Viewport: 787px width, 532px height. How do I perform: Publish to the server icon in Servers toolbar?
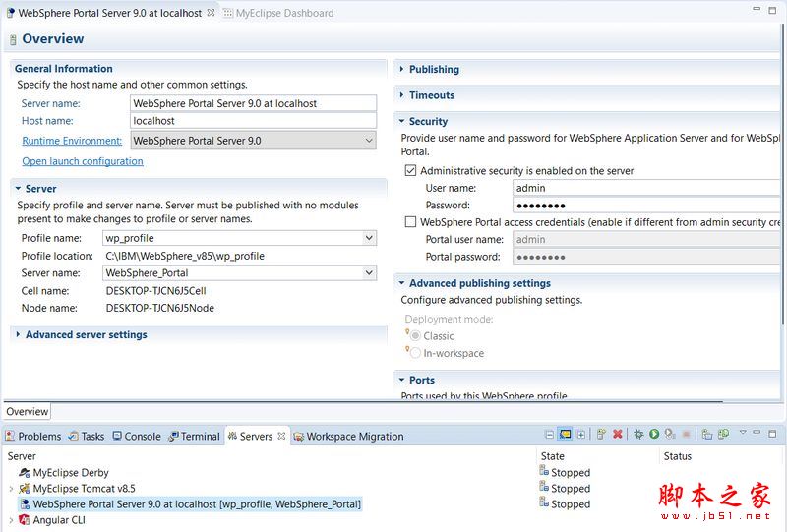(x=706, y=434)
